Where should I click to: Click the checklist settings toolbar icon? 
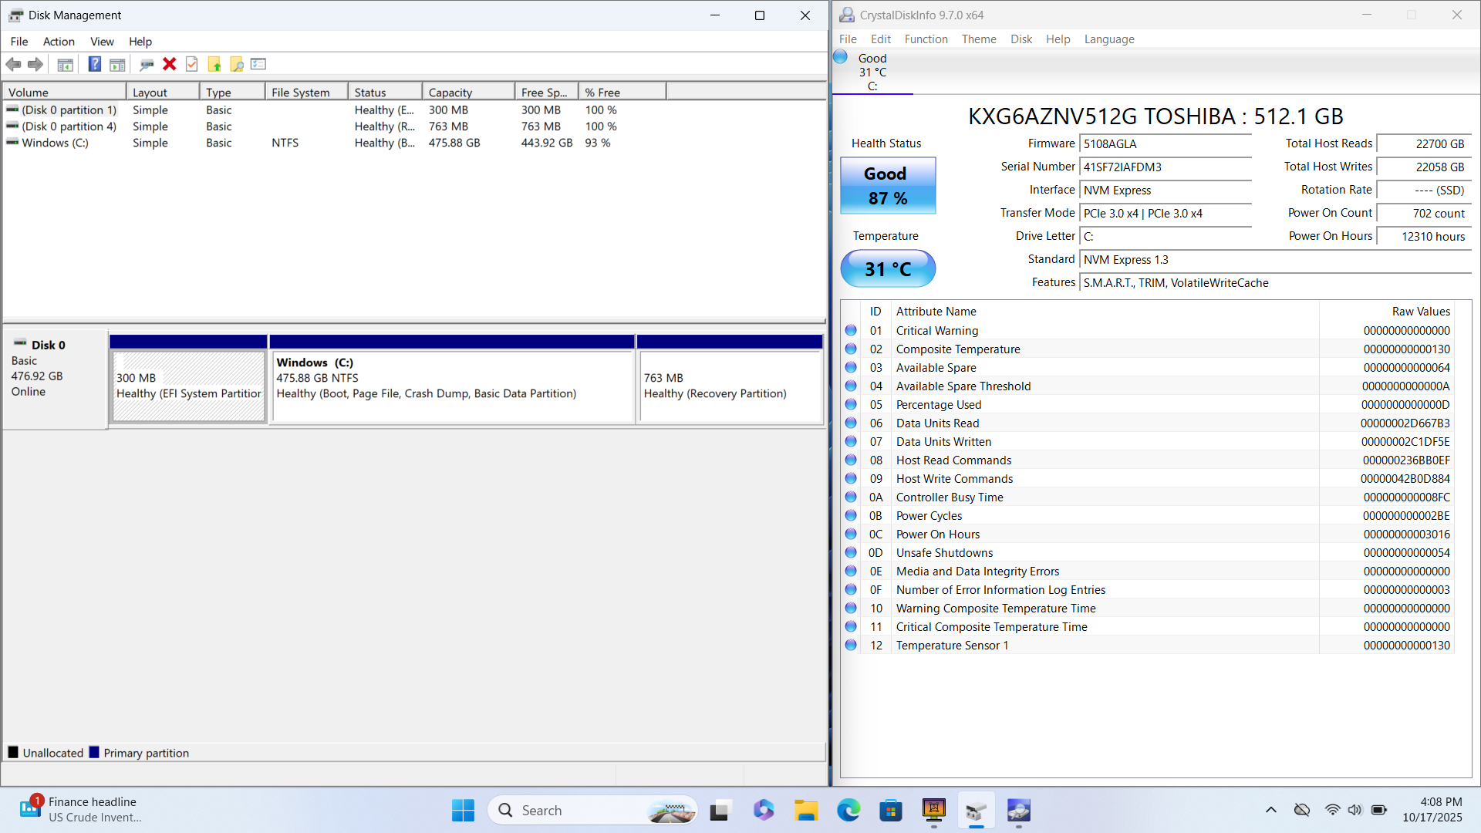pyautogui.click(x=258, y=64)
